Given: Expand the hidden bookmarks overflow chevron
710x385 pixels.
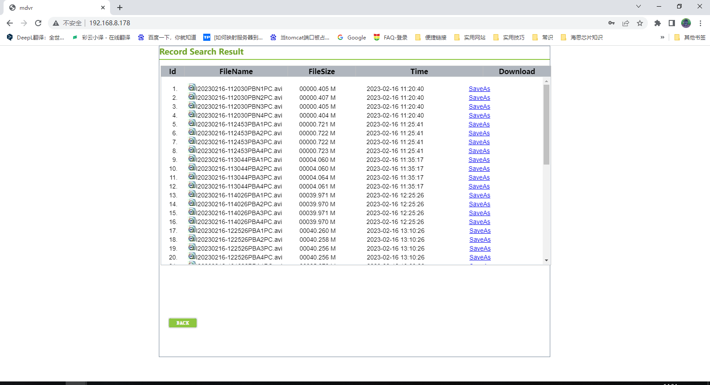Looking at the screenshot, I should (663, 37).
